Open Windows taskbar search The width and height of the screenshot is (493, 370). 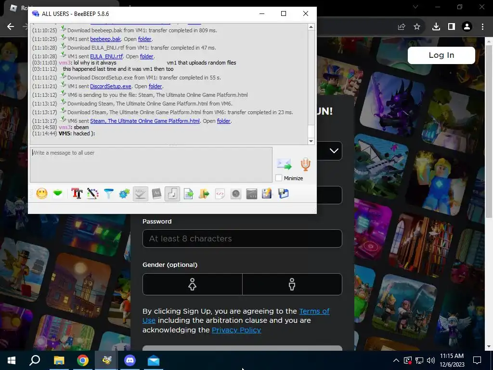(x=35, y=360)
